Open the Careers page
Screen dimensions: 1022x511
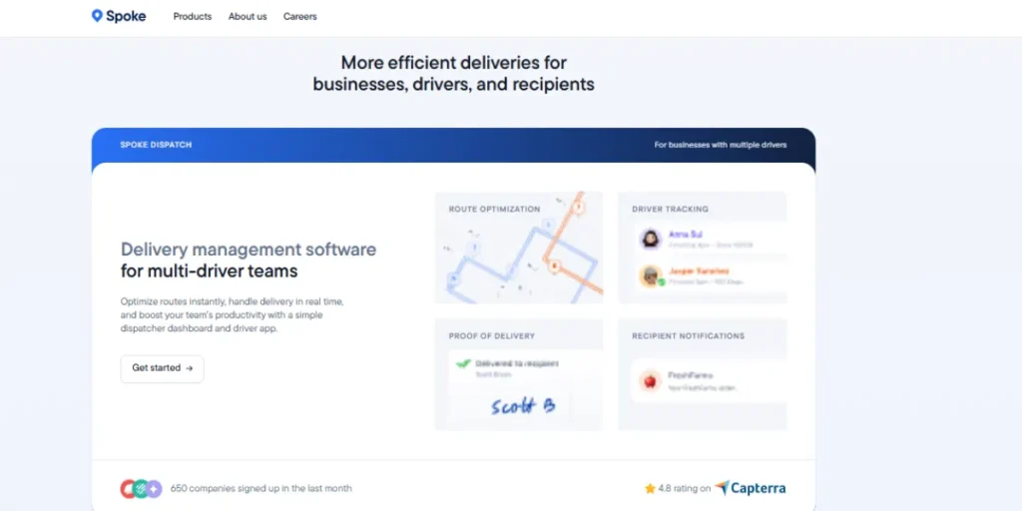click(x=299, y=17)
